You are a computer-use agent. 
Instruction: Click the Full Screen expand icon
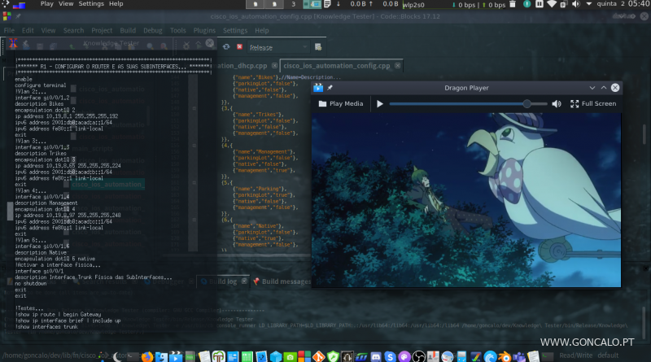(x=575, y=104)
